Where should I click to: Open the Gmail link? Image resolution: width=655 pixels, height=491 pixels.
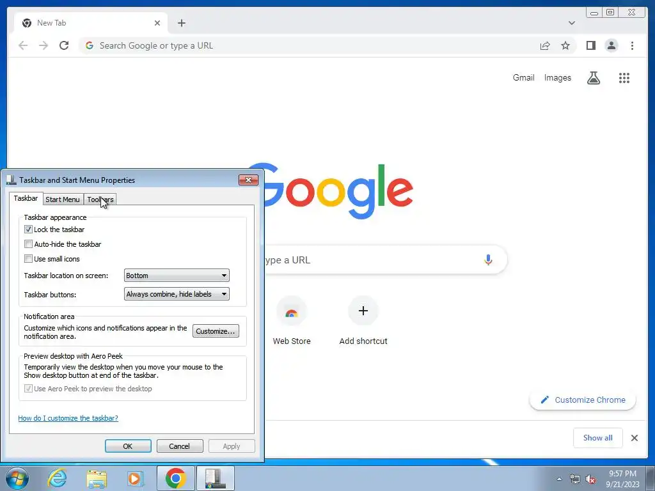[x=523, y=77]
